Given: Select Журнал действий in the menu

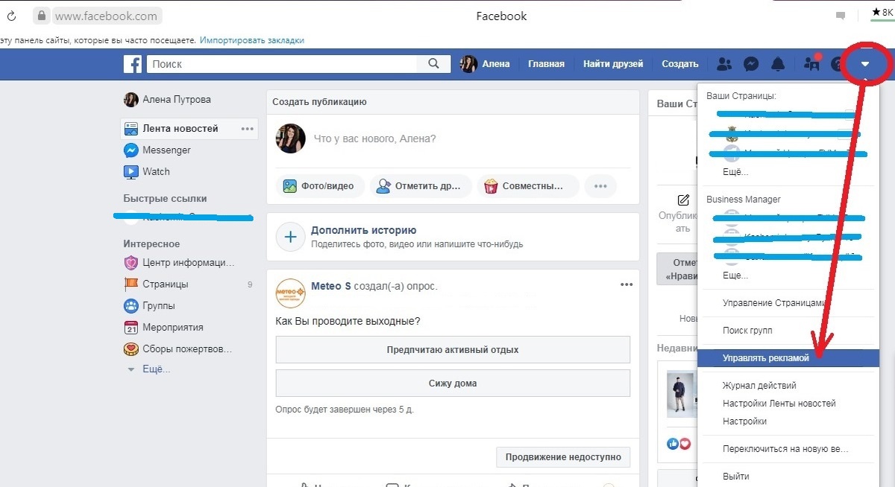Looking at the screenshot, I should [759, 386].
